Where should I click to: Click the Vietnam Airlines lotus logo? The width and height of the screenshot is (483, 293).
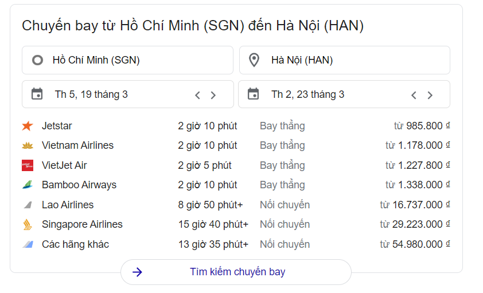[x=28, y=145]
